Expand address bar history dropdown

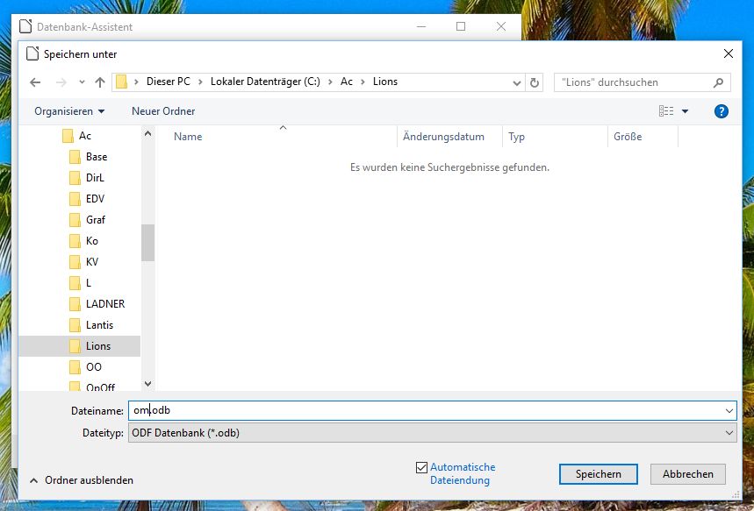(517, 82)
